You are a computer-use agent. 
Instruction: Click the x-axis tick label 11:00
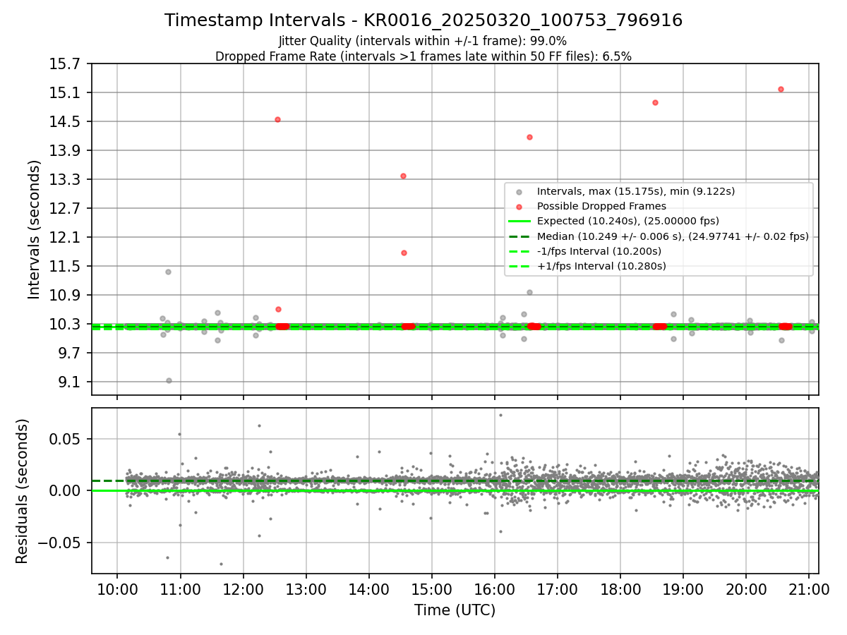180,589
